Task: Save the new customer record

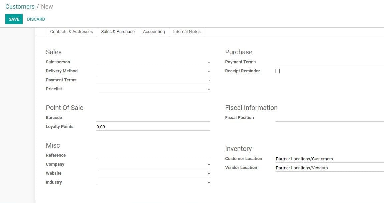Action: point(14,19)
